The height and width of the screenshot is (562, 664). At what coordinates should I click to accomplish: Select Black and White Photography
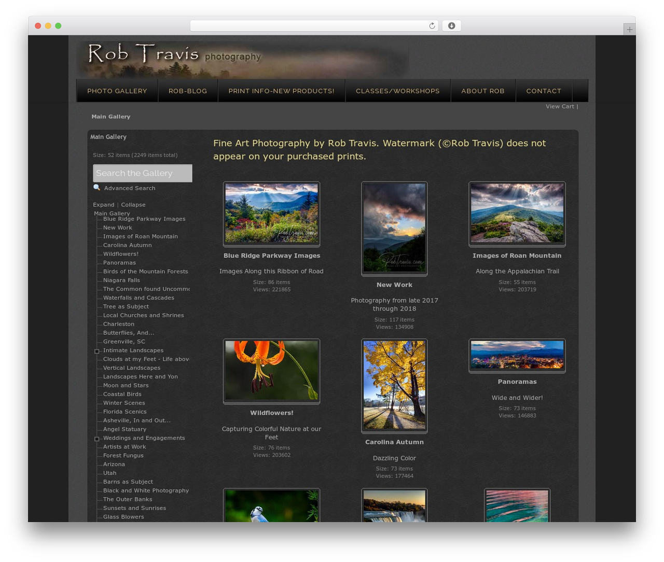146,490
